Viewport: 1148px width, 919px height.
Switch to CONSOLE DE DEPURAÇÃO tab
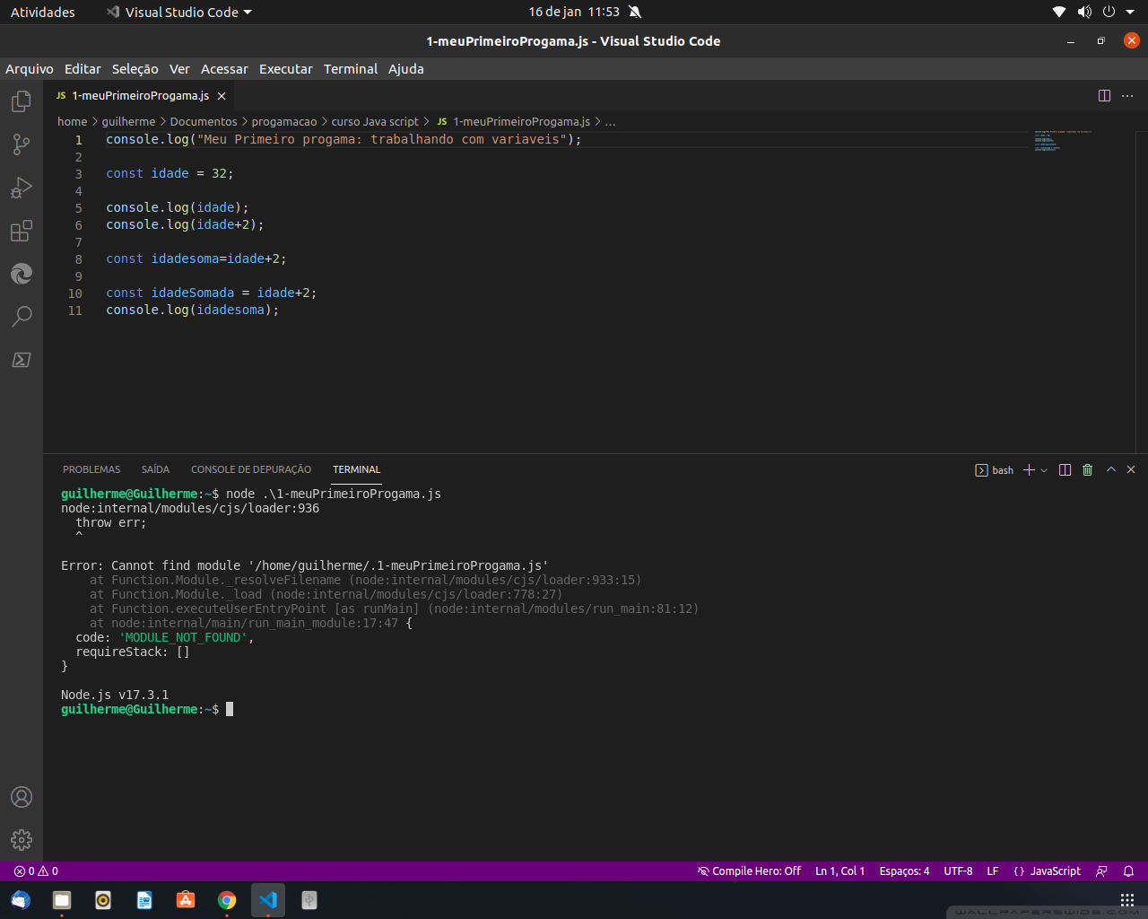(x=251, y=469)
